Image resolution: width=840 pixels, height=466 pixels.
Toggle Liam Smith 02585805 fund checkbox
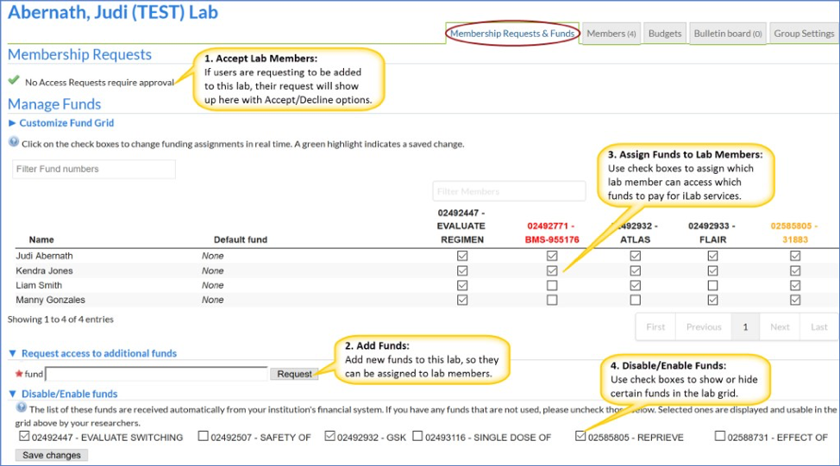(795, 286)
